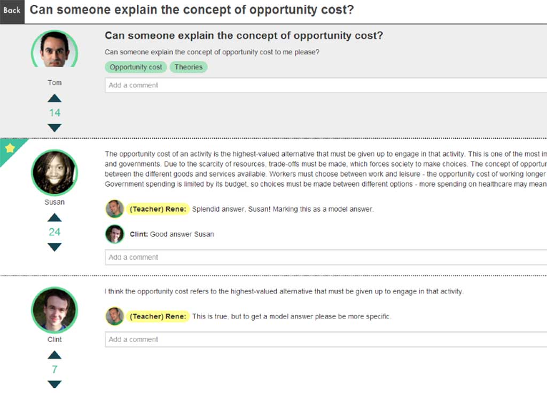Click Clint's small avatar beside his comment

pos(114,234)
